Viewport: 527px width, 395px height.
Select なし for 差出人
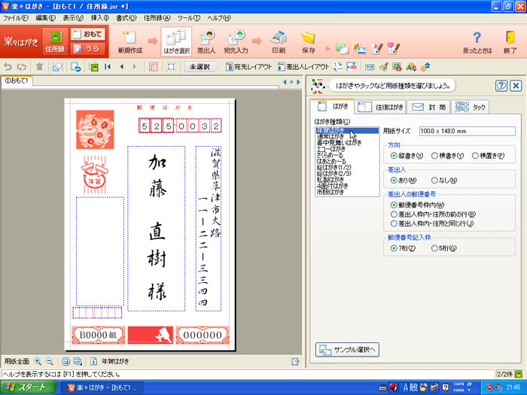434,181
